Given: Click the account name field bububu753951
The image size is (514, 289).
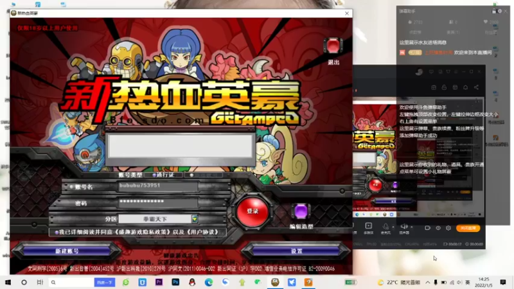Looking at the screenshot, I should pos(158,186).
